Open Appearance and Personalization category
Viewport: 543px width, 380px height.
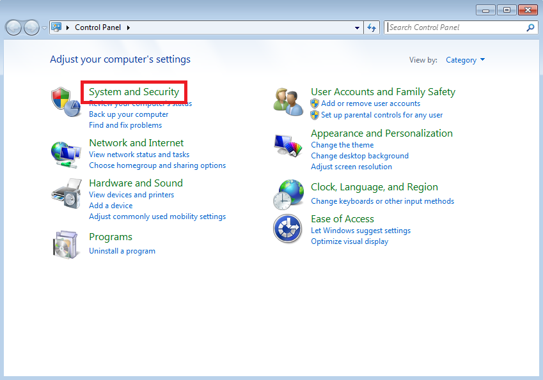pos(382,133)
